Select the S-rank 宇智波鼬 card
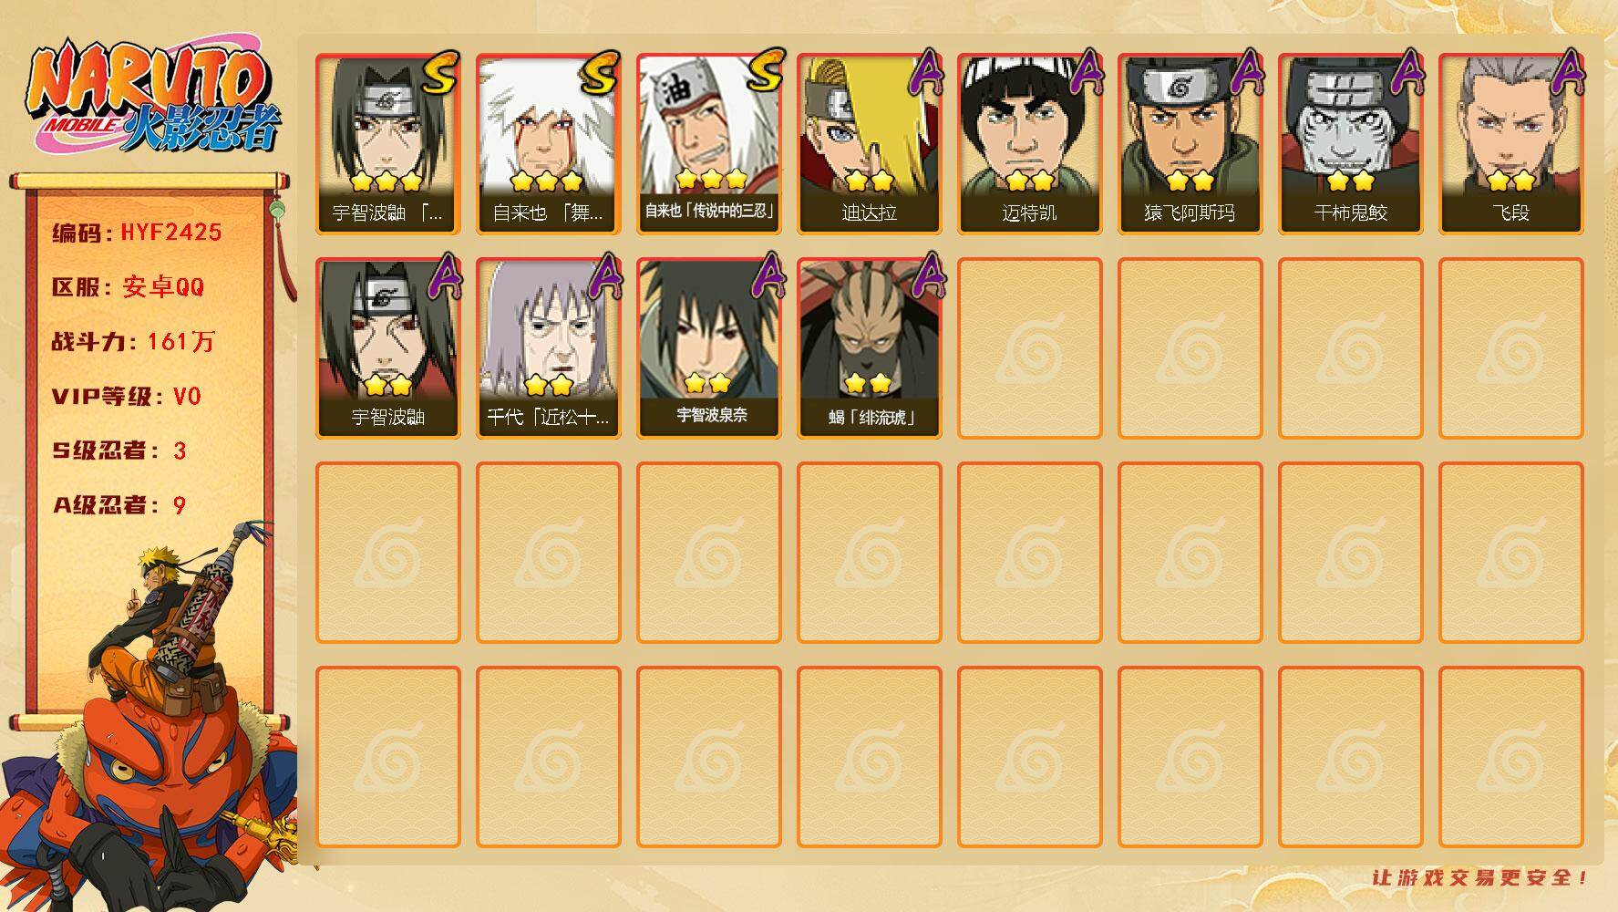The height and width of the screenshot is (912, 1618). [387, 144]
